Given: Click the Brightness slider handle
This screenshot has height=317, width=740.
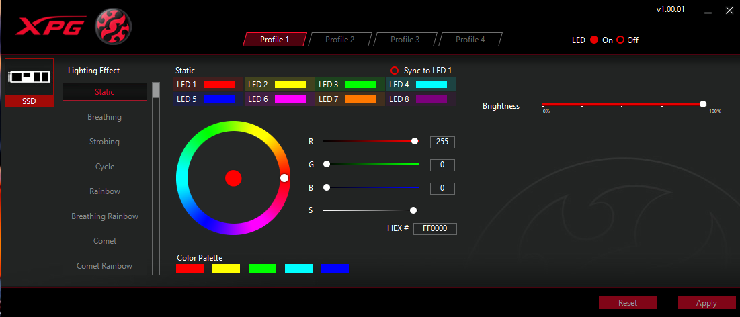Looking at the screenshot, I should pyautogui.click(x=702, y=104).
